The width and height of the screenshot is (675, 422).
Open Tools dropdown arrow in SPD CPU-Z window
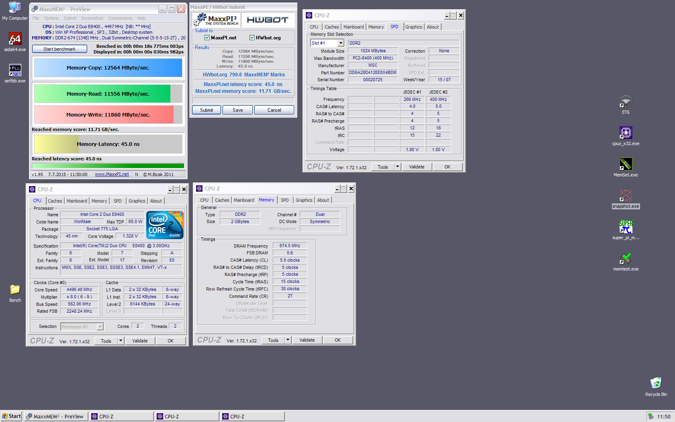point(397,166)
